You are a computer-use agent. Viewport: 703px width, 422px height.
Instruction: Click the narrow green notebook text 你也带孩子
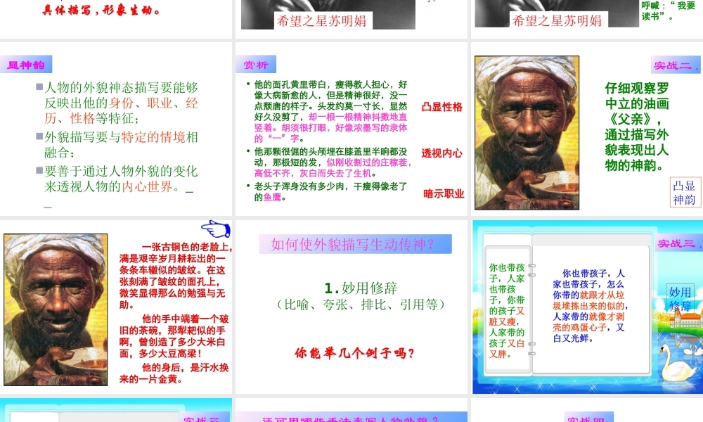pyautogui.click(x=507, y=310)
